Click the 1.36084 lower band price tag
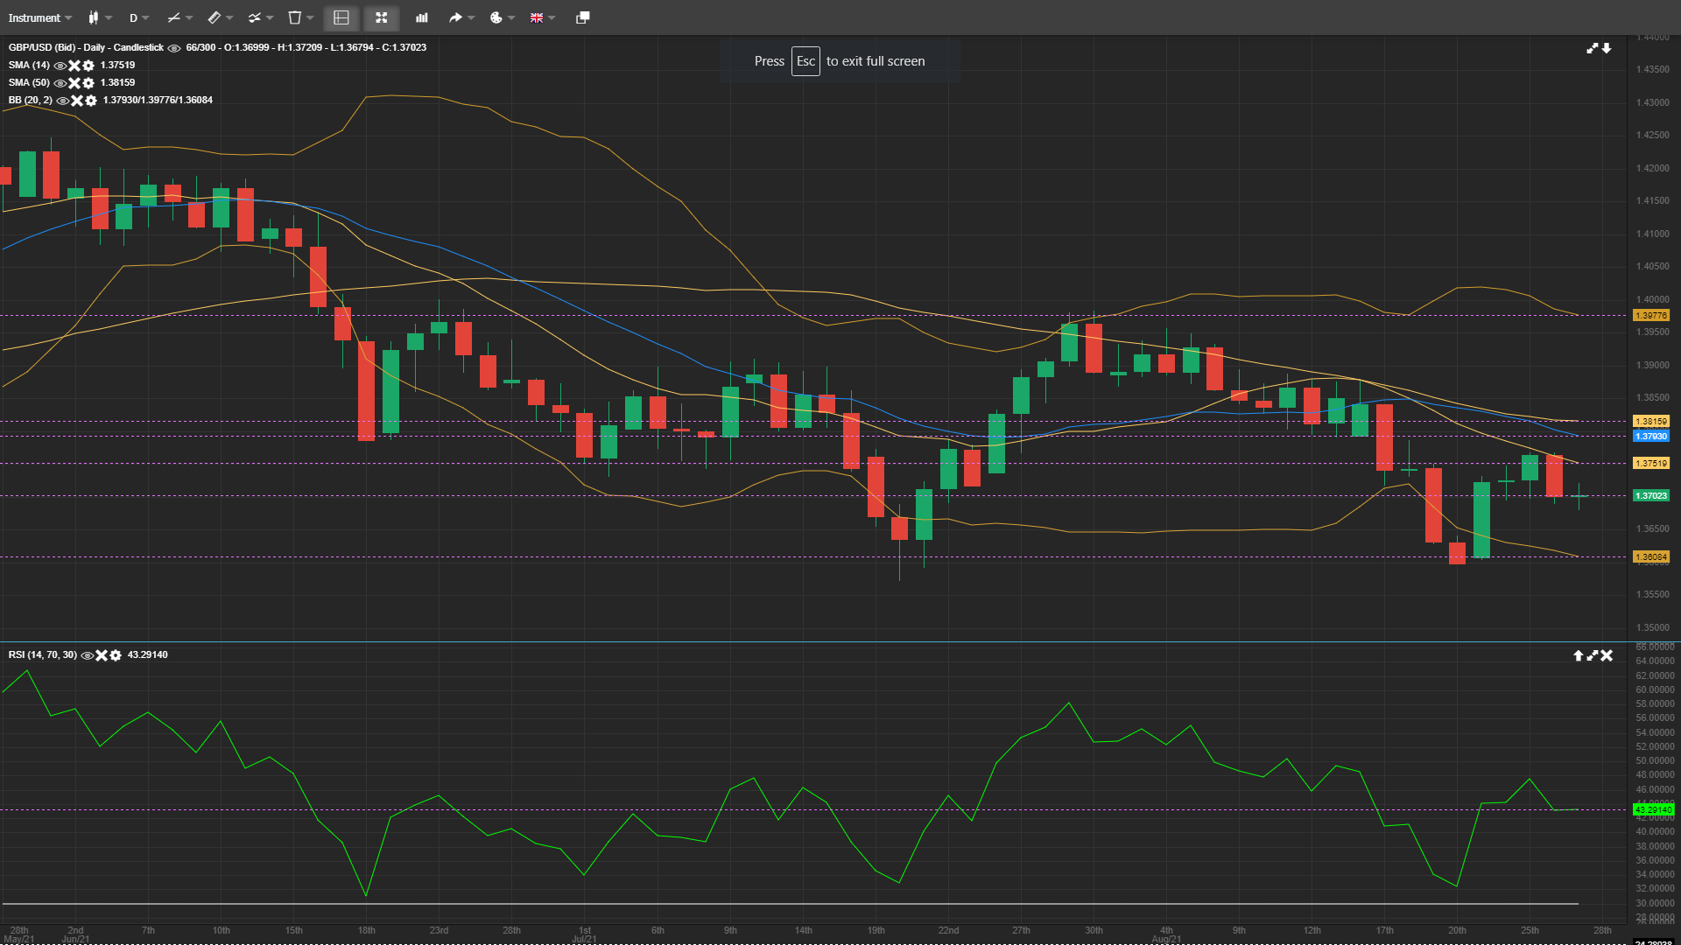The image size is (1681, 945). coord(1652,557)
